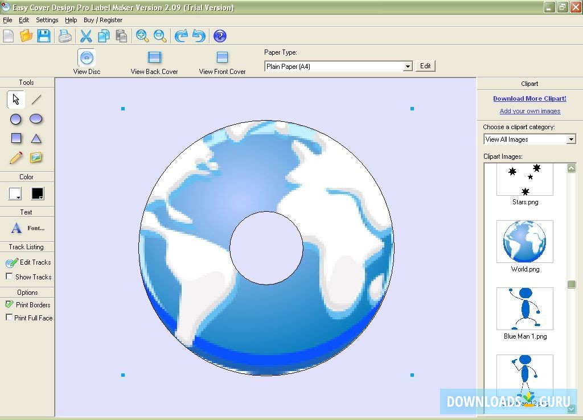The width and height of the screenshot is (583, 420).
Task: Select the ellipse shape tool
Action: click(36, 119)
